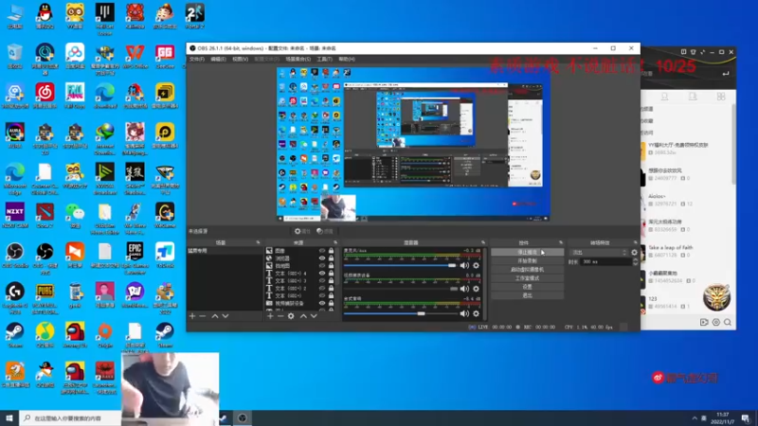Toggle visibility of 视频捕获设备 source

click(322, 303)
